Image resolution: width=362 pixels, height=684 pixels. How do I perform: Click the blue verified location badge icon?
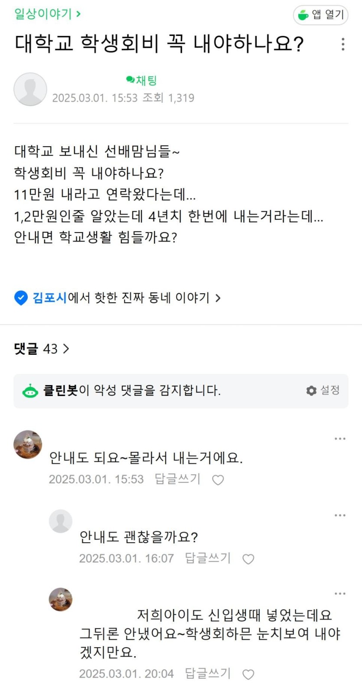click(21, 298)
